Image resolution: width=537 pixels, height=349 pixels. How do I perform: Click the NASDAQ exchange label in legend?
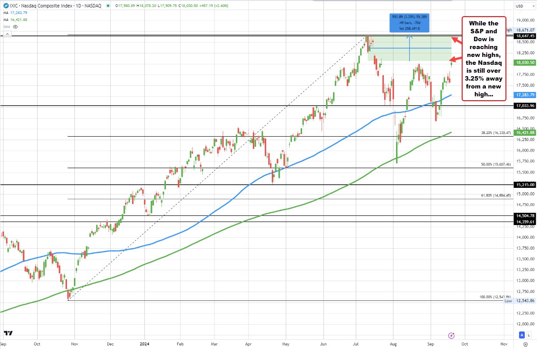pos(94,6)
